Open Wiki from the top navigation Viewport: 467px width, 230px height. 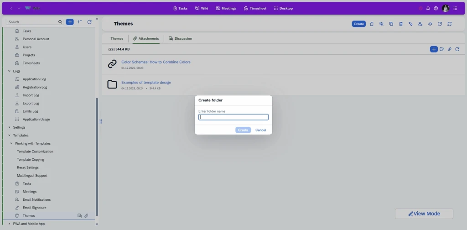pos(201,8)
